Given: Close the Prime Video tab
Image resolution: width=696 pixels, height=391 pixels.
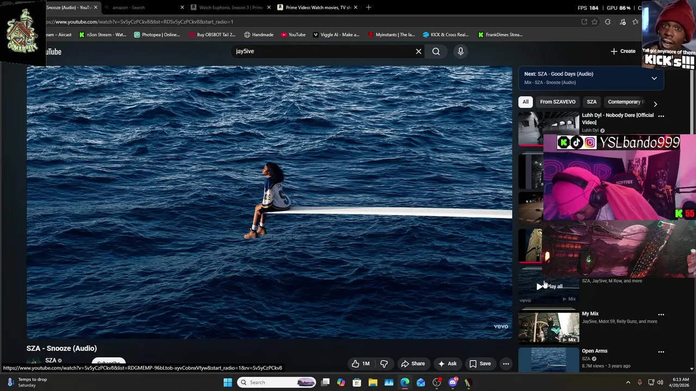Looking at the screenshot, I should (x=356, y=8).
